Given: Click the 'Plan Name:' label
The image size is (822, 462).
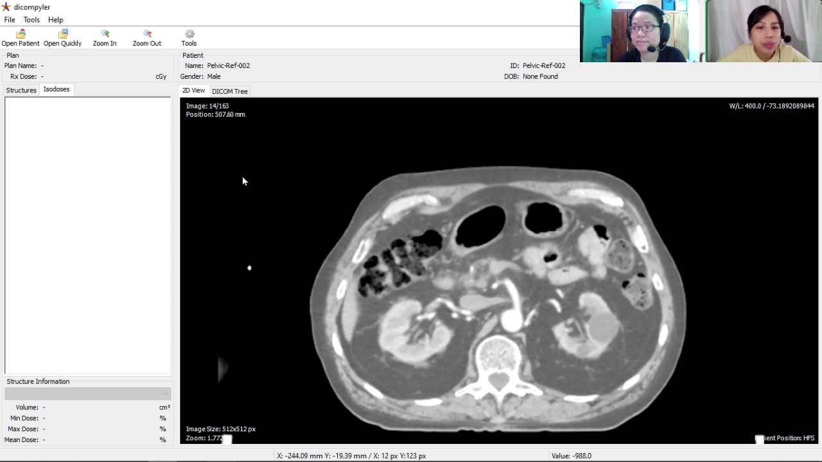Looking at the screenshot, I should point(21,65).
